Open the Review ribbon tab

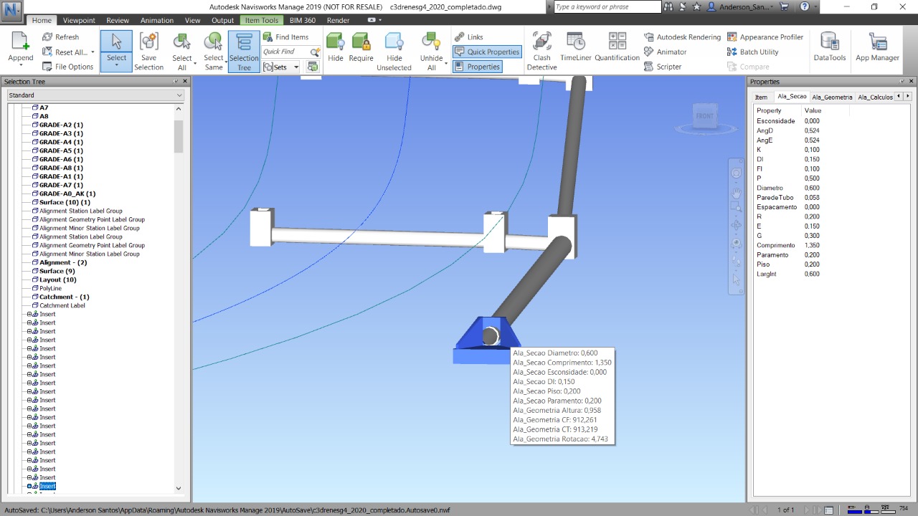(118, 20)
